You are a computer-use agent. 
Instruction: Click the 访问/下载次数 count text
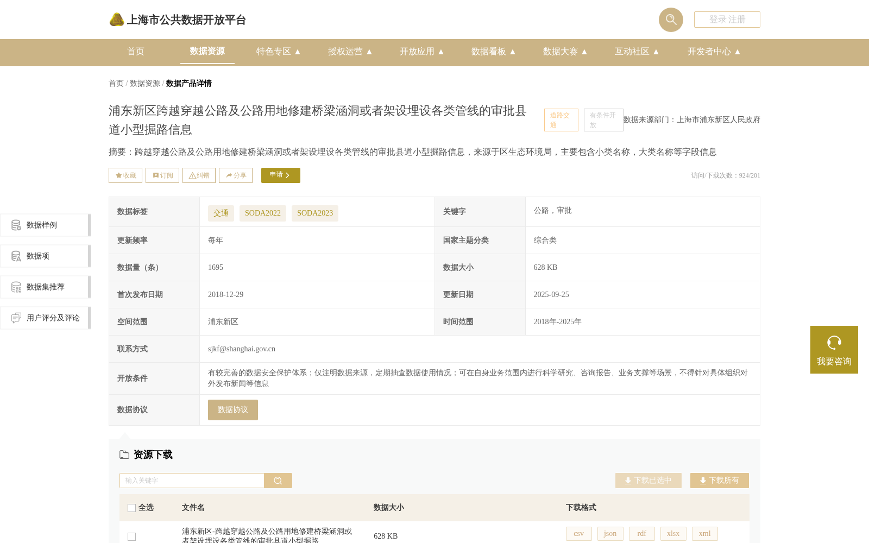point(726,175)
